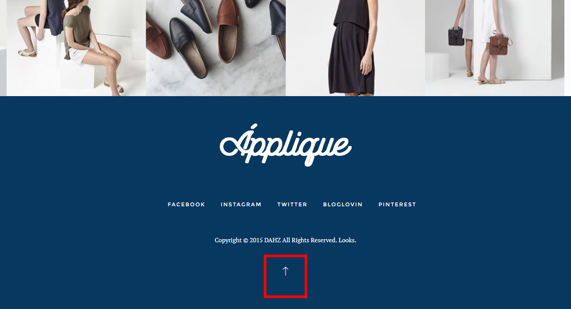
Task: Open the photo of women sitting on white blocks
Action: pos(76,48)
